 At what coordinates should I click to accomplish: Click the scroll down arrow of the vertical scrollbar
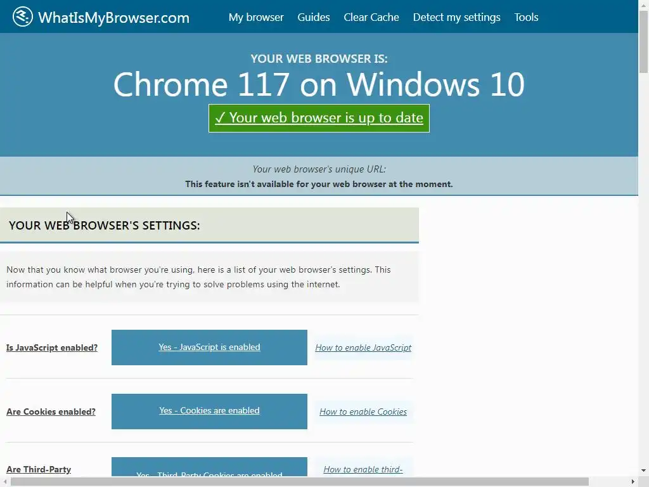[x=644, y=471]
